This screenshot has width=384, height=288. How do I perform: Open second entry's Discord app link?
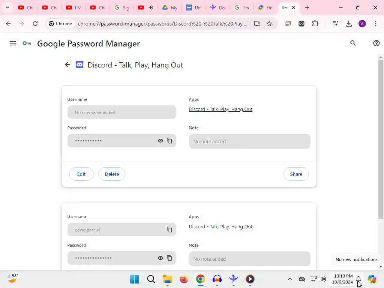[220, 226]
